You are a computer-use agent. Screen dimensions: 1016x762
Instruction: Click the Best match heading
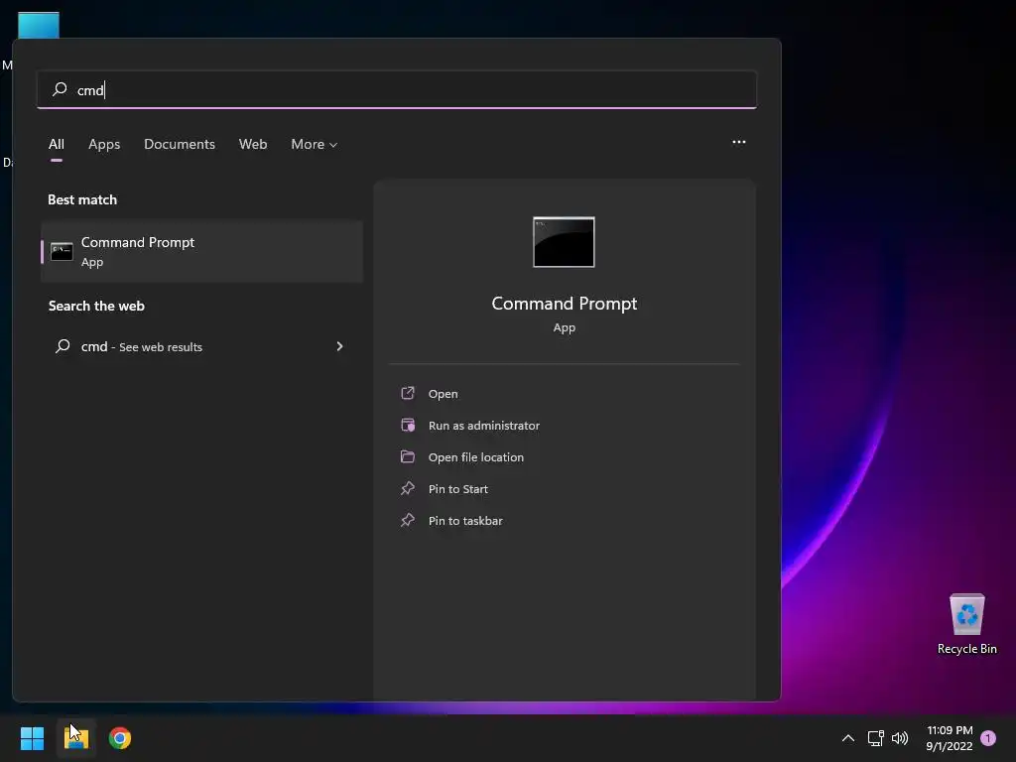(x=82, y=199)
